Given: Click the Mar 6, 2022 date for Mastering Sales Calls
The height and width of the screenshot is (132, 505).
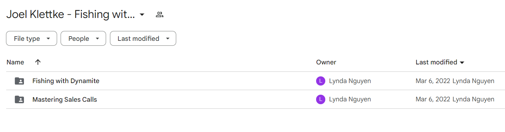Looking at the screenshot, I should (433, 100).
